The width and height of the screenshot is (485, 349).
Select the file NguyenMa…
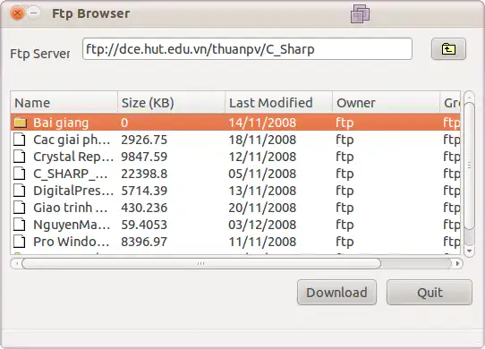click(x=235, y=225)
